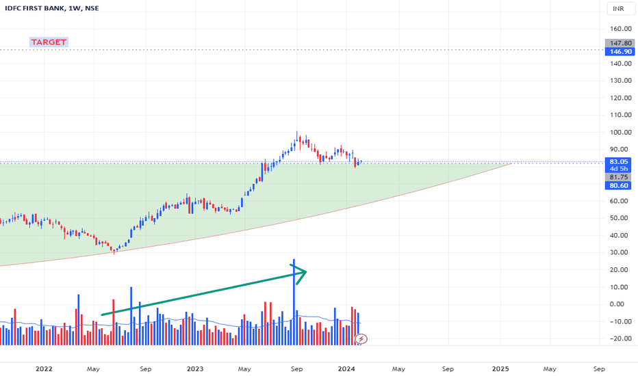
Task: Click 130.00 on the price axis
Action: [x=621, y=81]
